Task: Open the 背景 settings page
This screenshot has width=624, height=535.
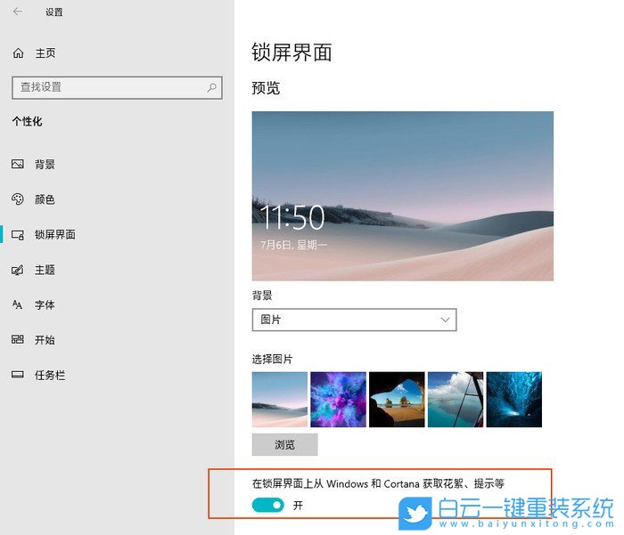Action: [45, 164]
